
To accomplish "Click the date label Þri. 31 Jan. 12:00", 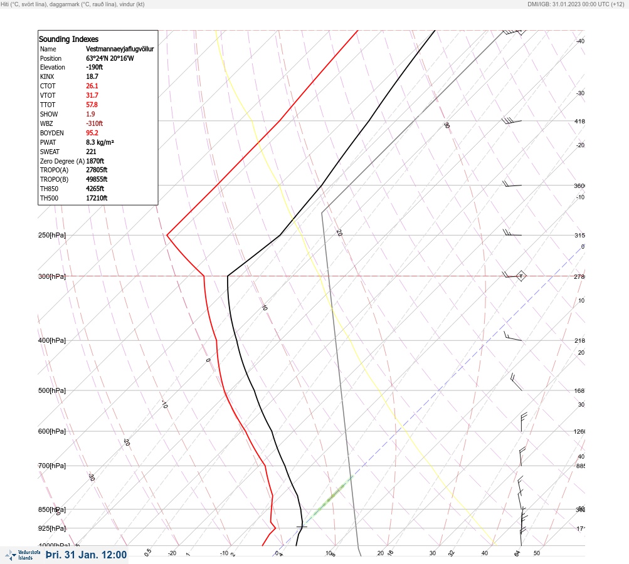I will pyautogui.click(x=86, y=555).
